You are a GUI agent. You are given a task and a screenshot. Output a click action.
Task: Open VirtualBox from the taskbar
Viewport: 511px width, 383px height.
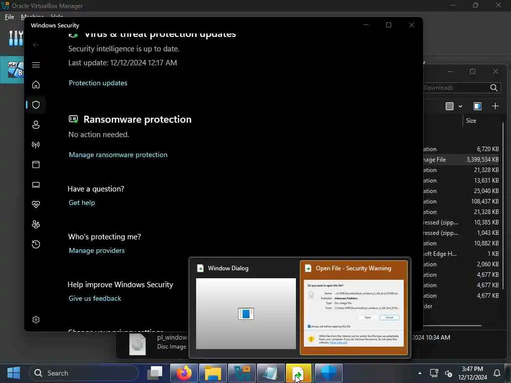(242, 373)
